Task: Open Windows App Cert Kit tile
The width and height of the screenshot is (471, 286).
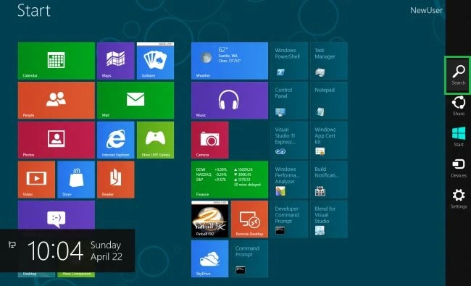Action: pyautogui.click(x=329, y=140)
